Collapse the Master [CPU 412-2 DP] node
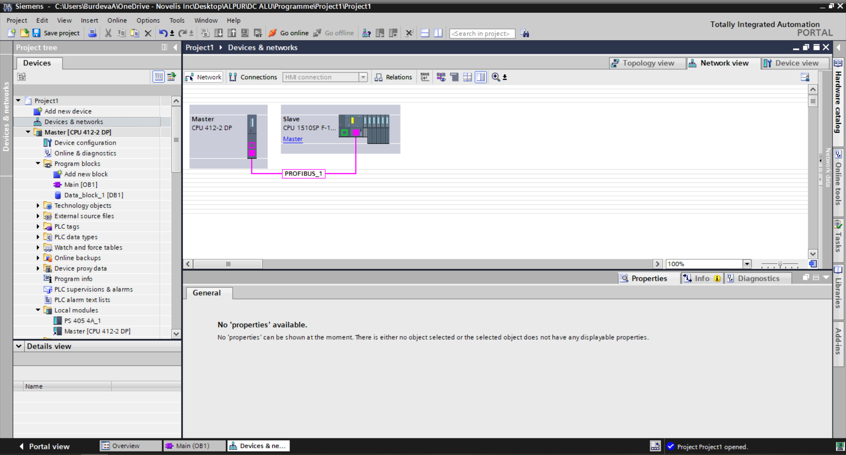The width and height of the screenshot is (846, 455). [x=28, y=132]
